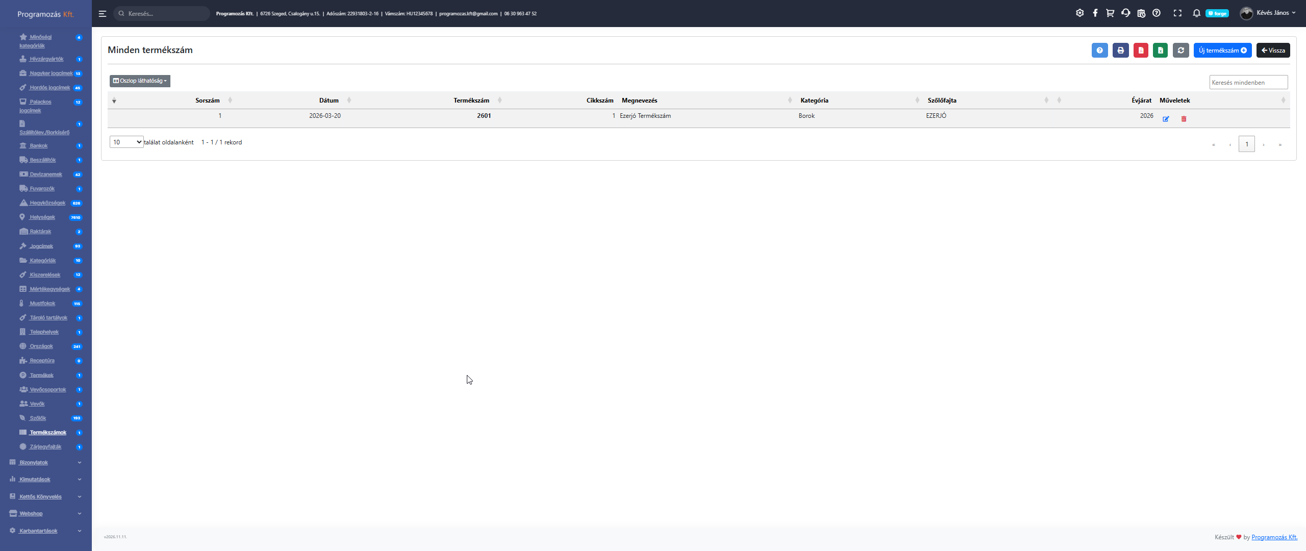Go back with the Vissza button
The image size is (1306, 551).
point(1273,51)
